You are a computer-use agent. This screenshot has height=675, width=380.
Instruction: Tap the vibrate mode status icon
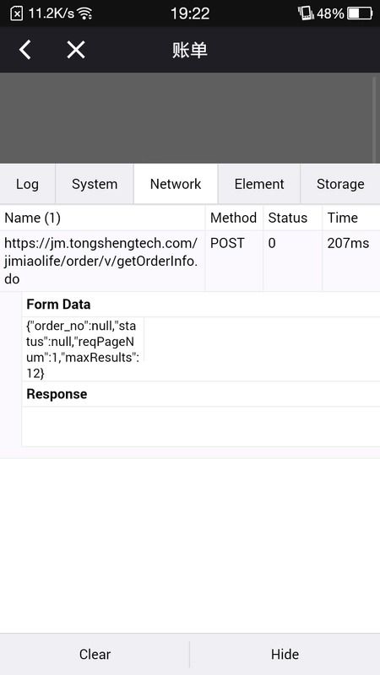click(x=306, y=13)
